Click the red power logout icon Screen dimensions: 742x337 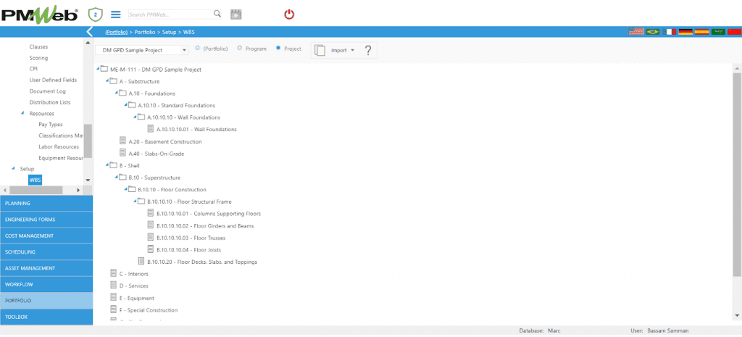click(289, 14)
